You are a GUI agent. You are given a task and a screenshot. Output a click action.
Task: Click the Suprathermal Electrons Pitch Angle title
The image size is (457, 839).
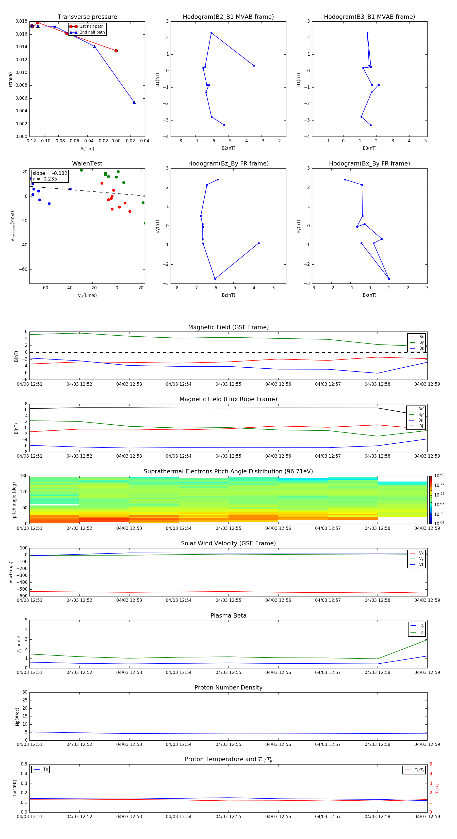pos(228,471)
